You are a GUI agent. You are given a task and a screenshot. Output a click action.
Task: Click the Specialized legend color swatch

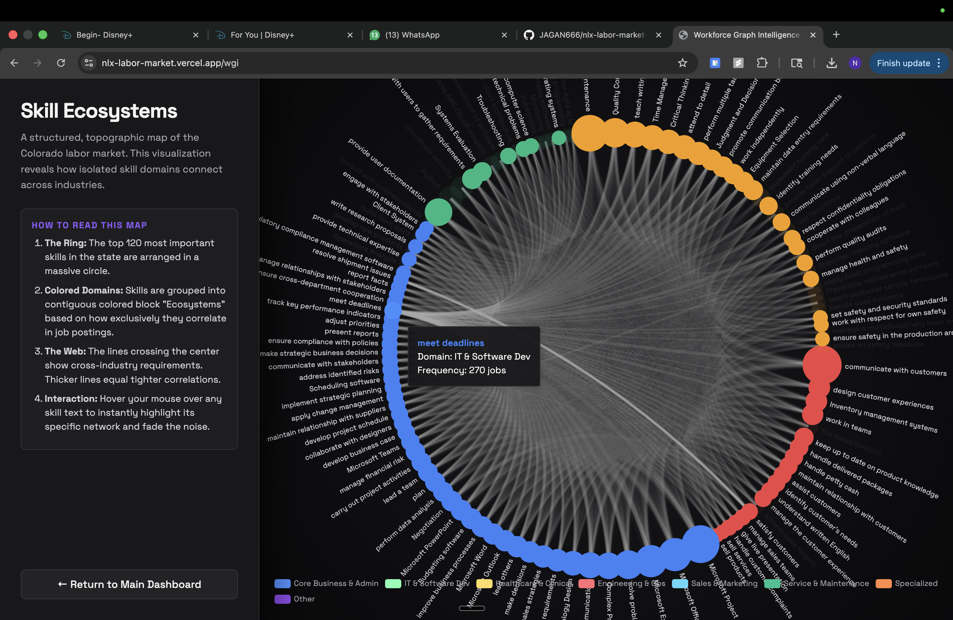(883, 583)
